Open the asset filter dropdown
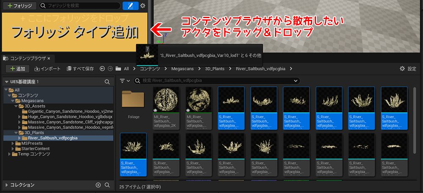423x193 pixels. [125, 80]
